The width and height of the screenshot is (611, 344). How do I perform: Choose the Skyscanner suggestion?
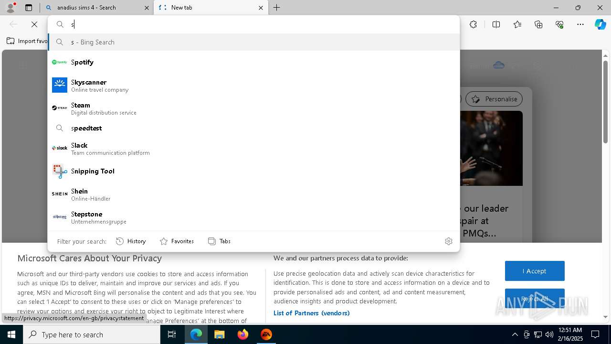253,85
